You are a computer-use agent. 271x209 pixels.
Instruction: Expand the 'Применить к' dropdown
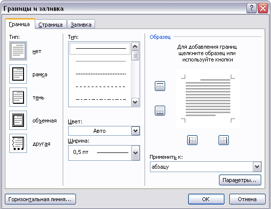(257, 167)
